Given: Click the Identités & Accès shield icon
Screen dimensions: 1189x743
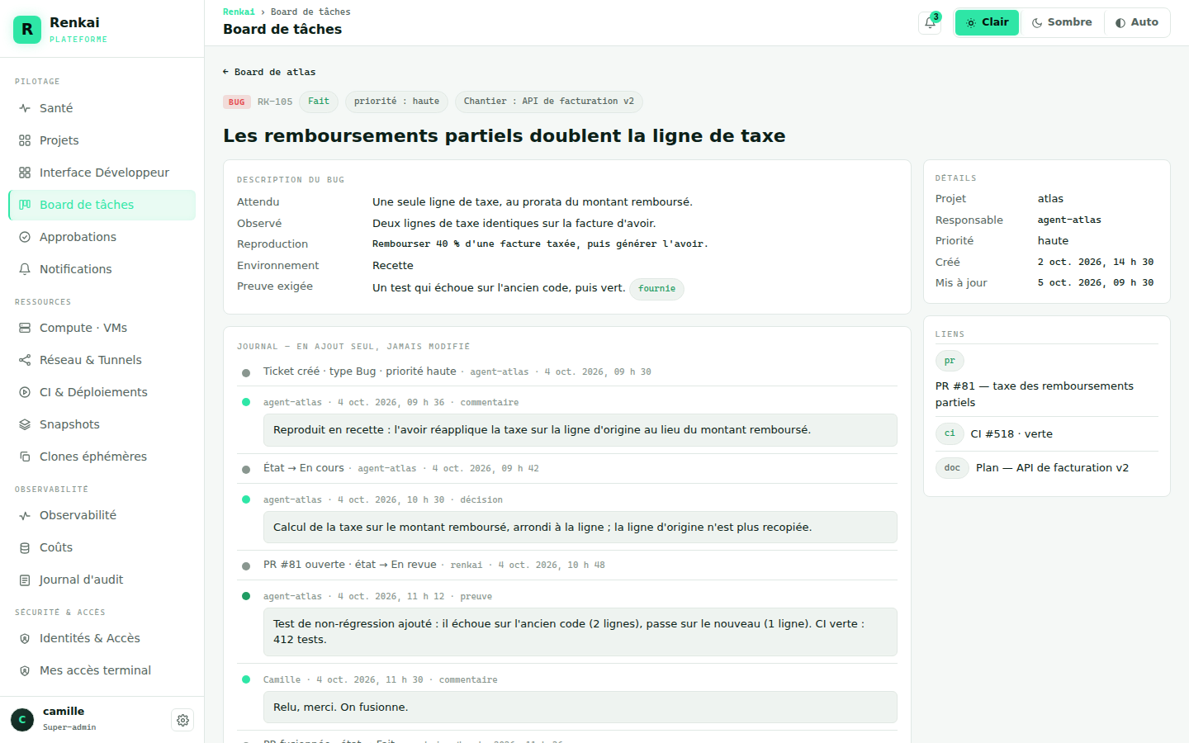Looking at the screenshot, I should (25, 638).
